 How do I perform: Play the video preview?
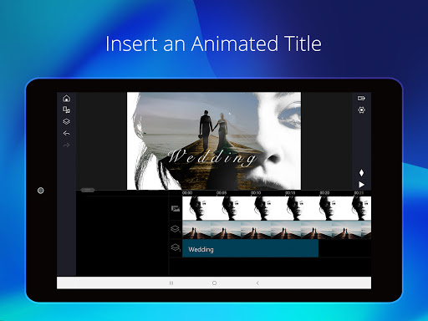tap(361, 185)
